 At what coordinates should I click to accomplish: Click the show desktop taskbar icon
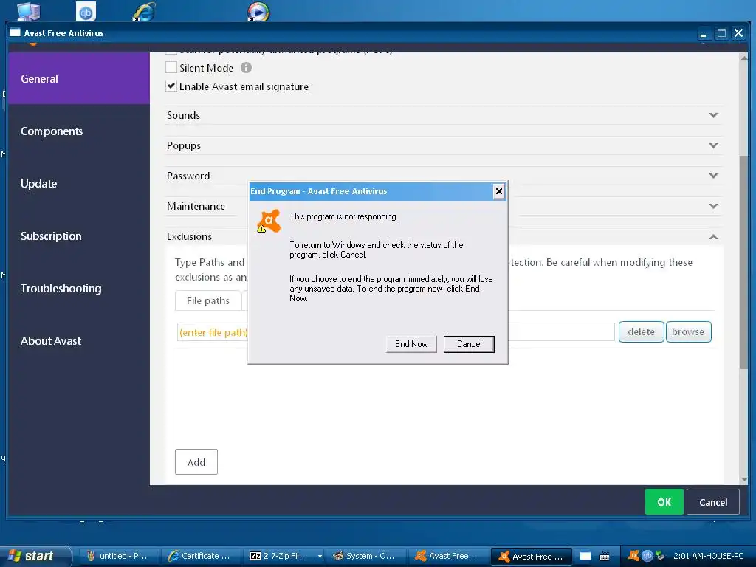(585, 556)
